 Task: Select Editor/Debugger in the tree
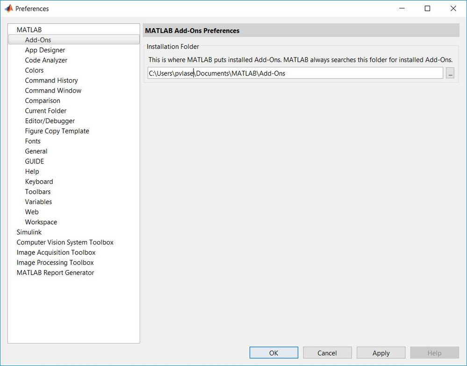coord(50,121)
